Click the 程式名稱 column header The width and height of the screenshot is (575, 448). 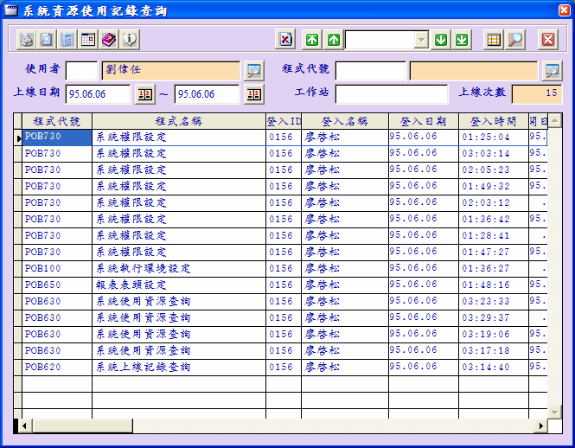tap(178, 121)
